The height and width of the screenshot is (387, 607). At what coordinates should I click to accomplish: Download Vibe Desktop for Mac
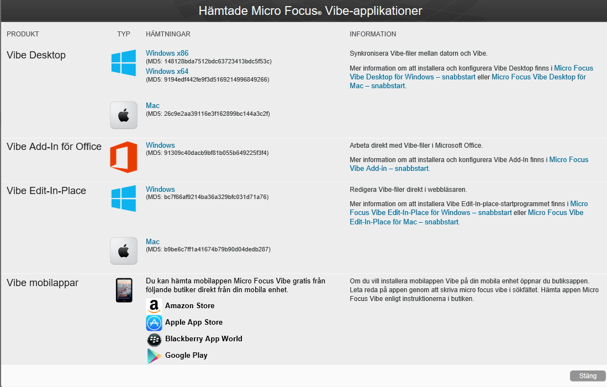point(152,106)
